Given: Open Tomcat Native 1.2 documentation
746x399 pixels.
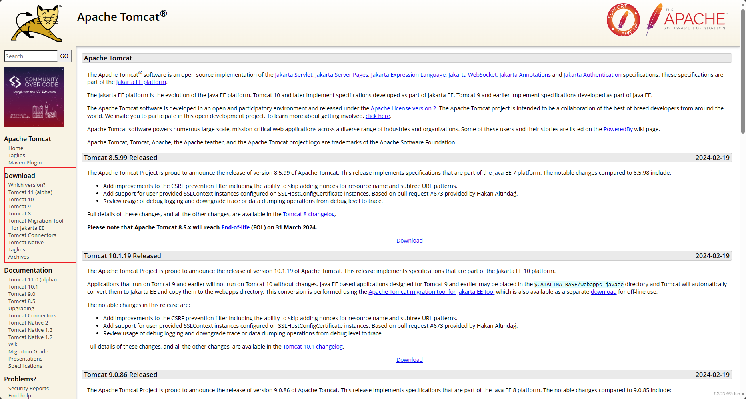Looking at the screenshot, I should coord(30,337).
